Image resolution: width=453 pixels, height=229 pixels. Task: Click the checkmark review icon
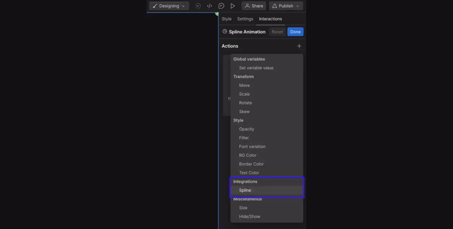click(198, 6)
